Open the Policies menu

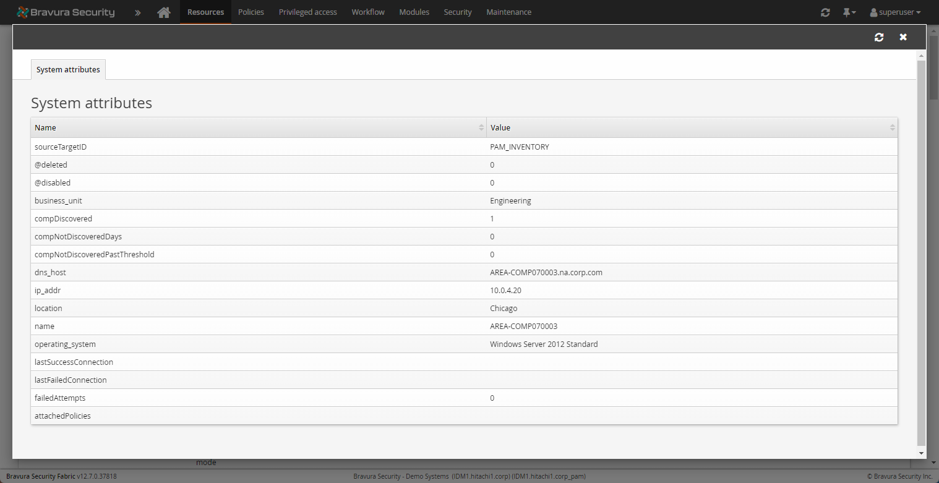point(251,12)
